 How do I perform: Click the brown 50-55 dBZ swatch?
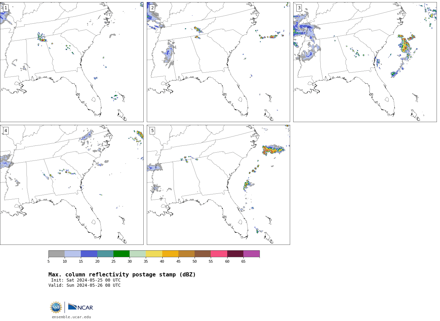pyautogui.click(x=203, y=254)
